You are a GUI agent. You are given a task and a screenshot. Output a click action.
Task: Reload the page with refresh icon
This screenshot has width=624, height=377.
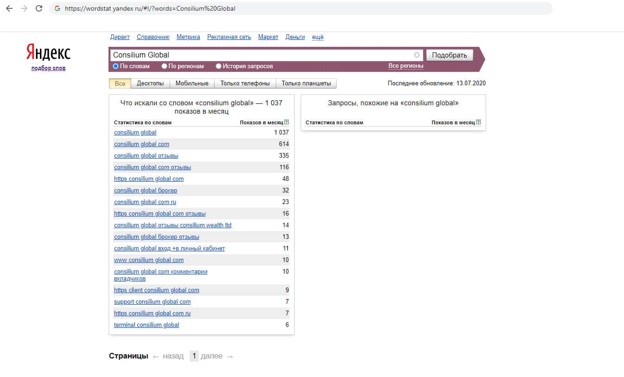pyautogui.click(x=39, y=8)
